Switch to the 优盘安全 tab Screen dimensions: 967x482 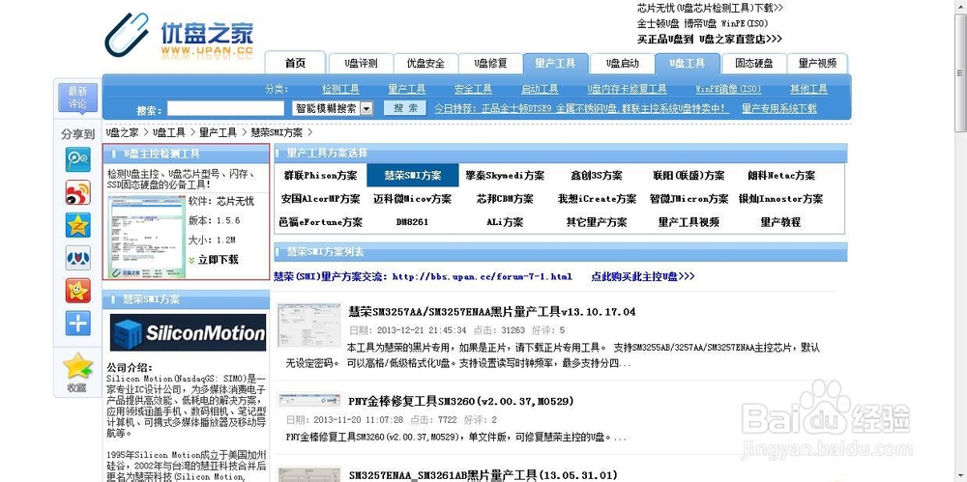click(425, 63)
